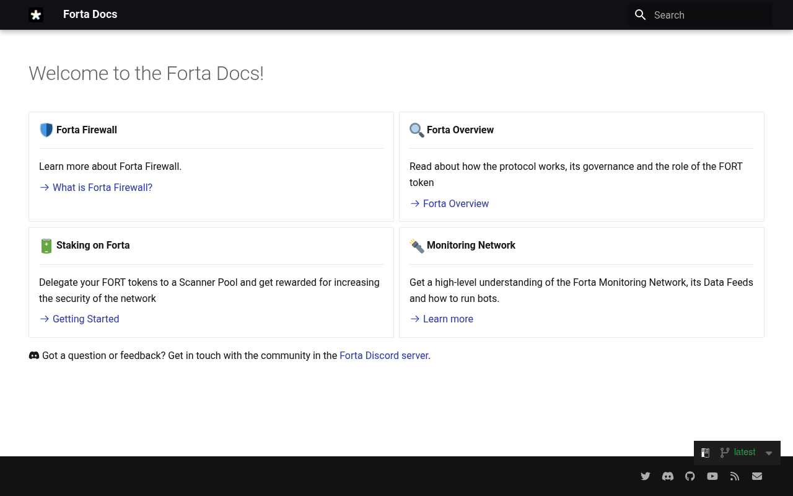The image size is (793, 496).
Task: Click the 'Welcome to the Forta Docs!' heading
Action: (x=146, y=73)
